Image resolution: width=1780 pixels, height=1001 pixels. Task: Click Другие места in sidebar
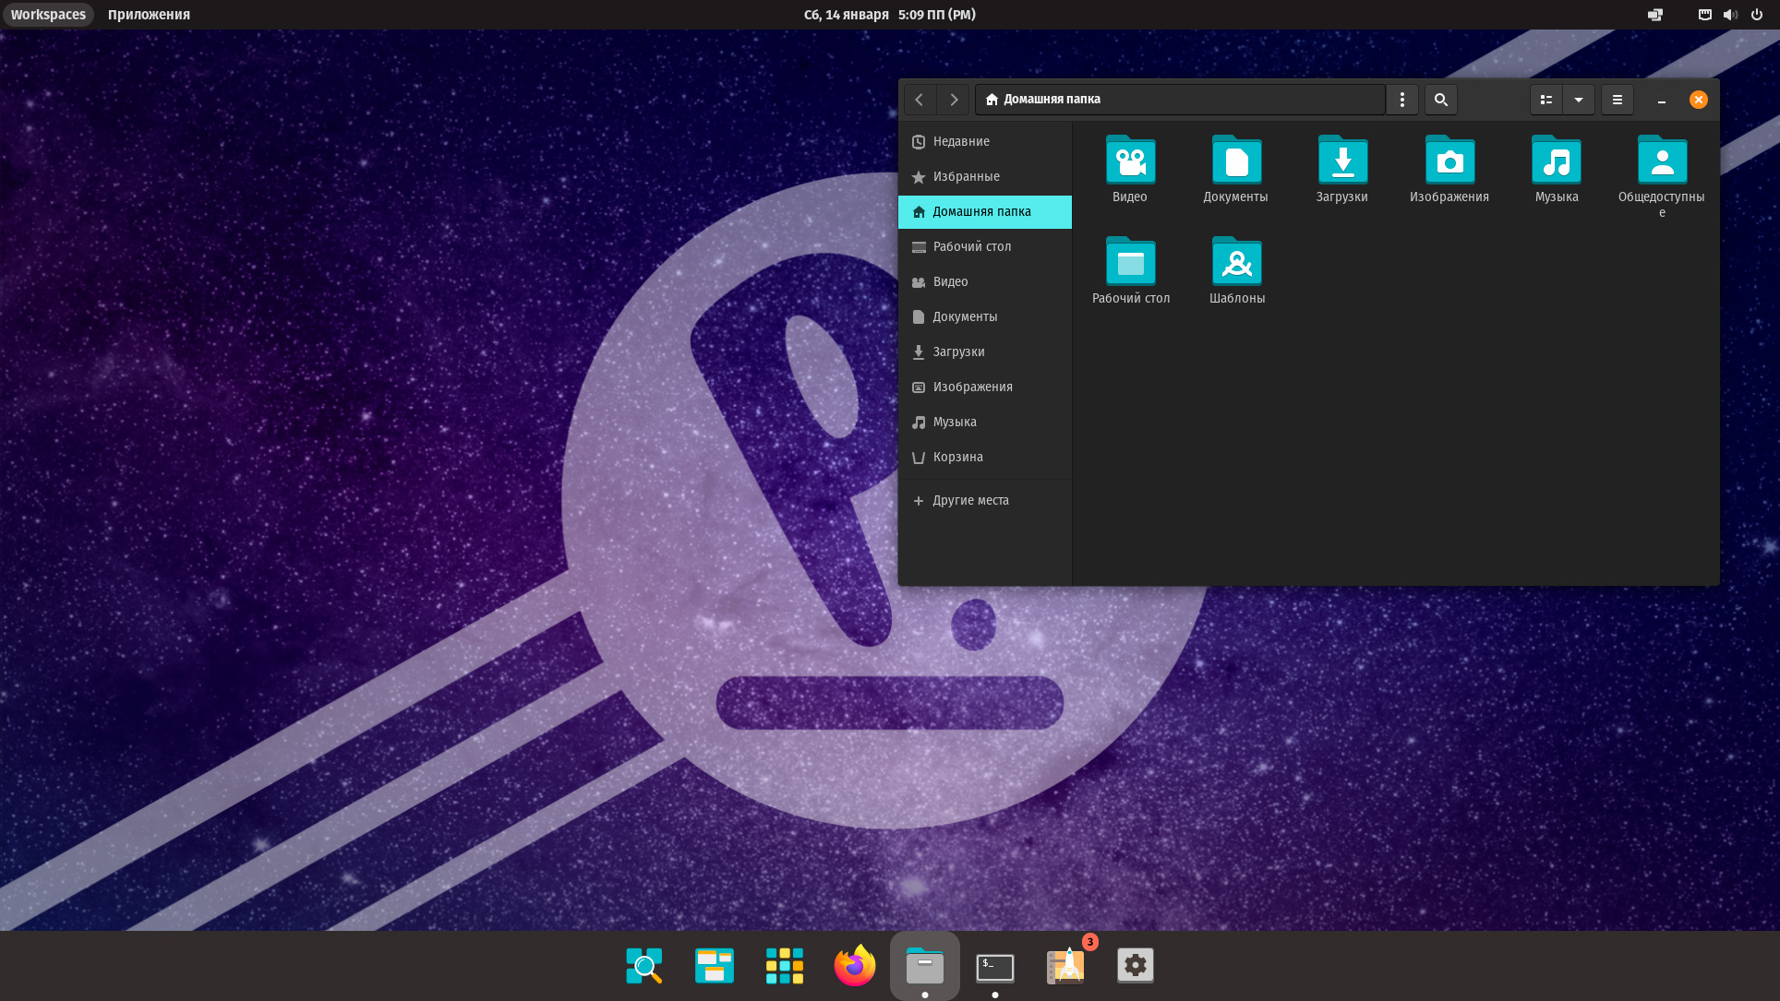970,500
